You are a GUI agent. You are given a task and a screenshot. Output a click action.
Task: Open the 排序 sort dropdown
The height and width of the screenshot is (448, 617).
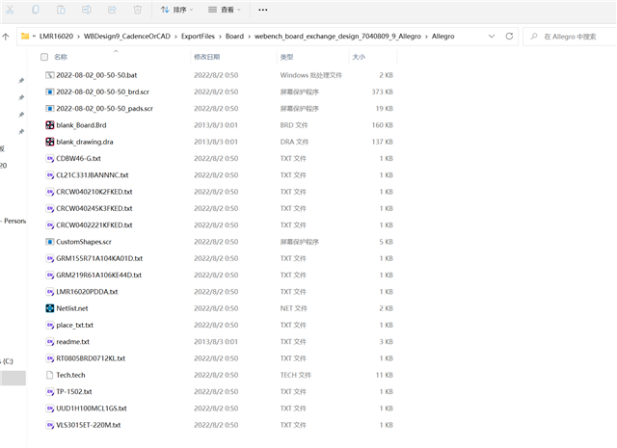tap(177, 10)
